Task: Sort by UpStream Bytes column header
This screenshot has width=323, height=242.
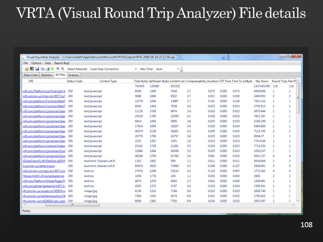Action: coord(159,81)
